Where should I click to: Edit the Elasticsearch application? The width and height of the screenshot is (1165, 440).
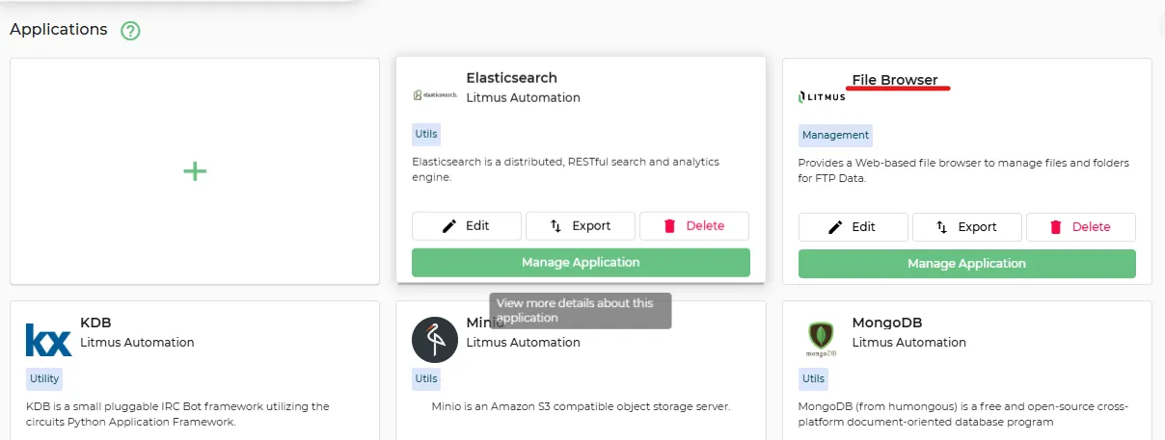[x=467, y=226]
